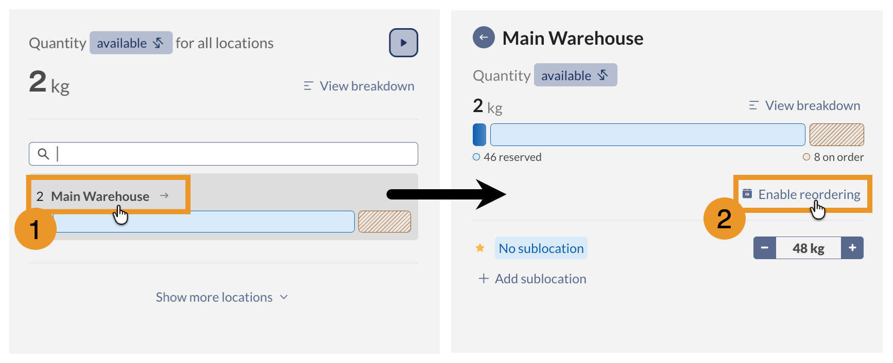Click the breakdown lines icon before View breakdown
The image size is (893, 363).
tap(307, 86)
